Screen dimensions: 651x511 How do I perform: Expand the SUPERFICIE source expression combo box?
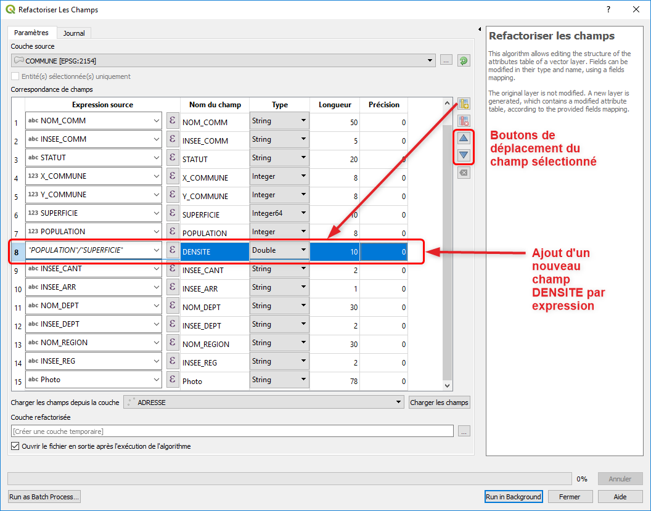156,213
